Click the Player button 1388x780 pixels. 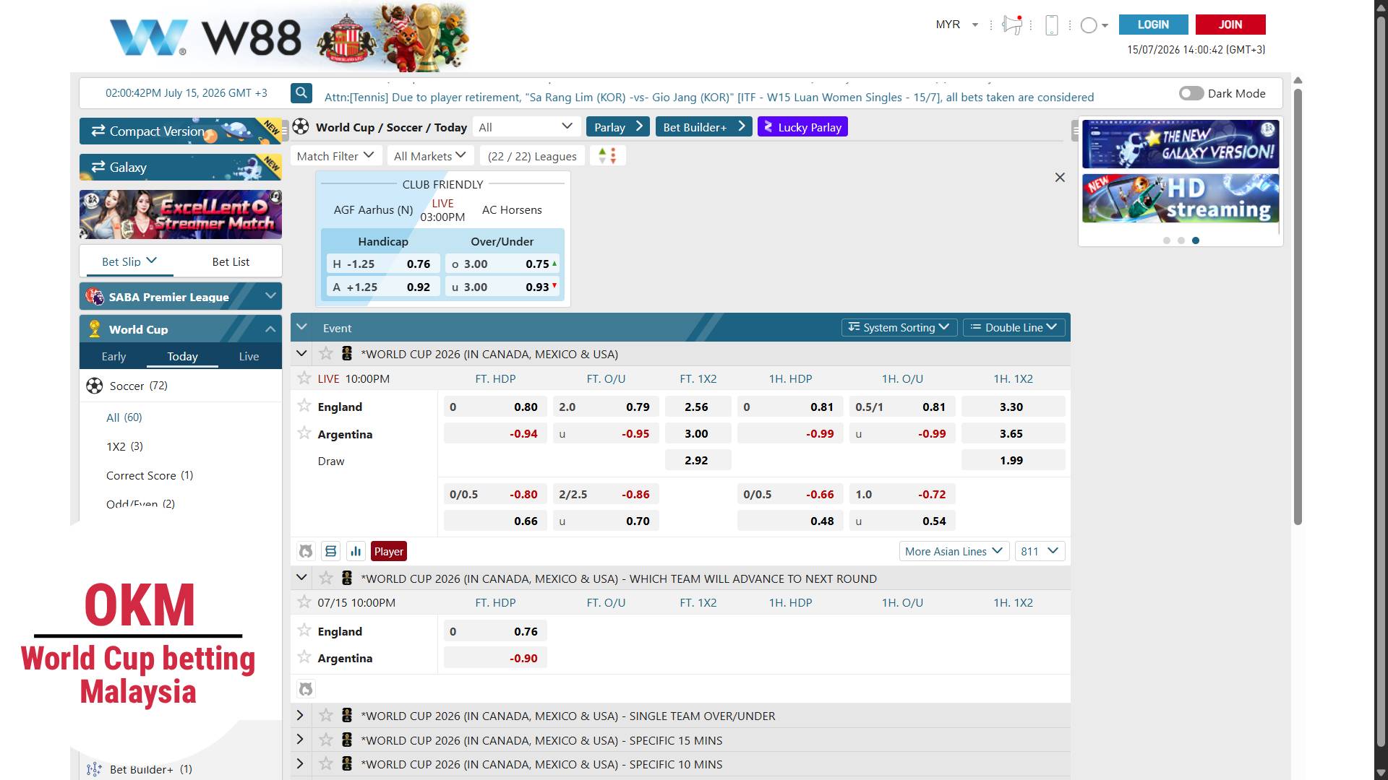point(389,551)
